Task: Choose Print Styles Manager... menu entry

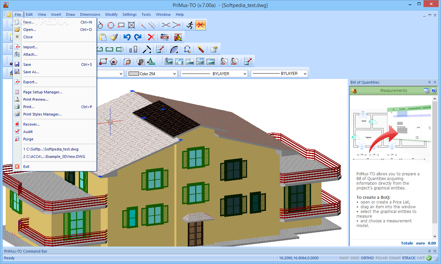Action: [55, 114]
